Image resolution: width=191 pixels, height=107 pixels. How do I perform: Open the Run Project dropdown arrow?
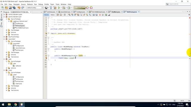pyautogui.click(x=61, y=8)
